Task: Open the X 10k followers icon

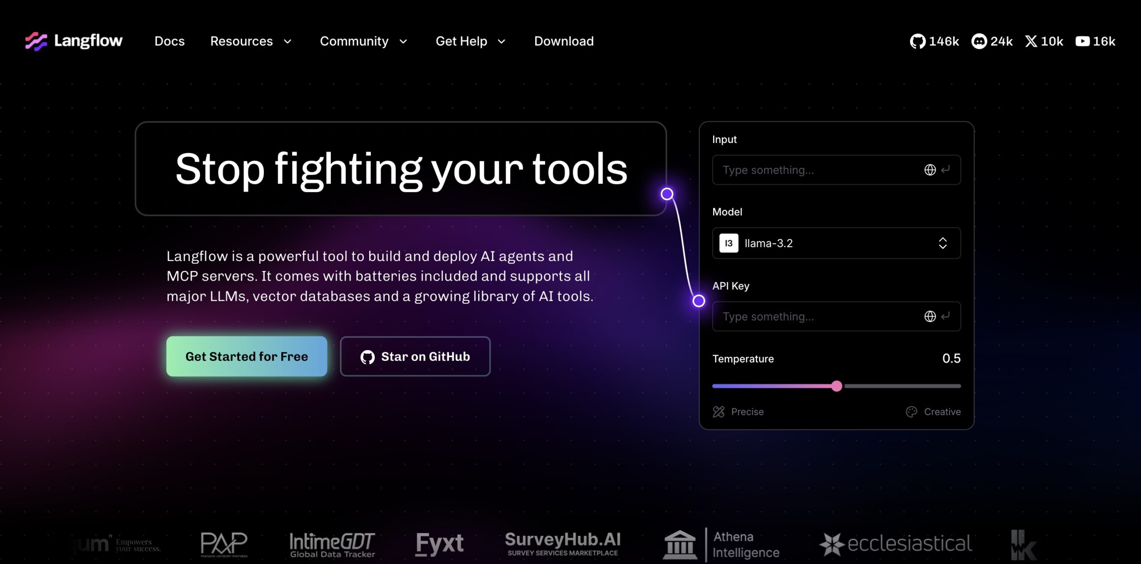Action: coord(1031,41)
